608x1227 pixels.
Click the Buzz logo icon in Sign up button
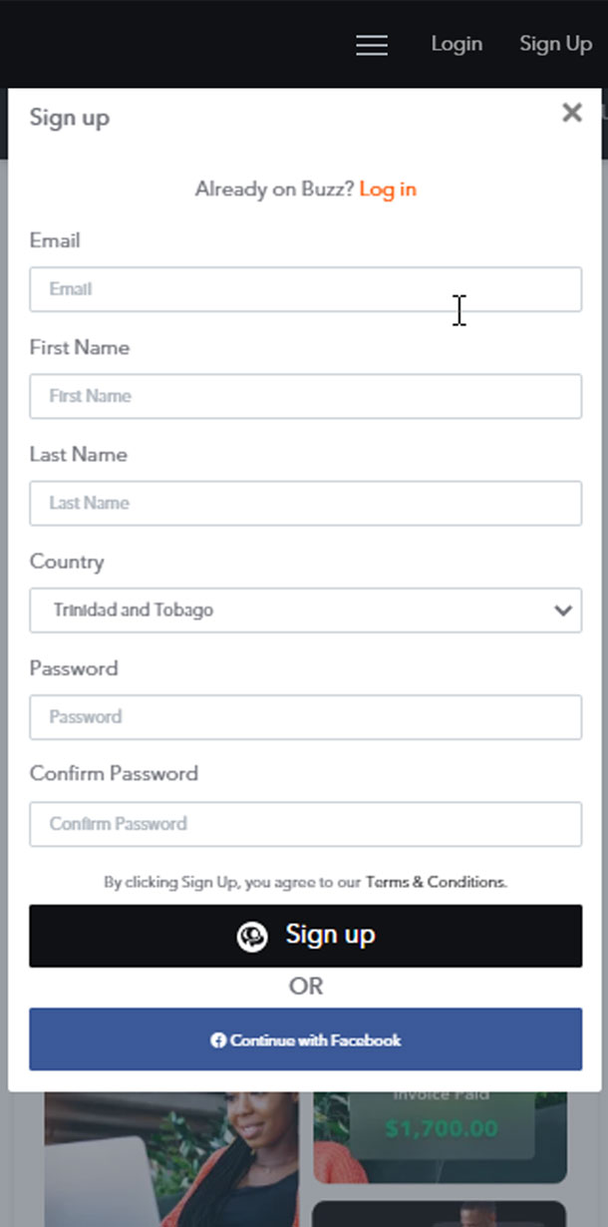252,937
